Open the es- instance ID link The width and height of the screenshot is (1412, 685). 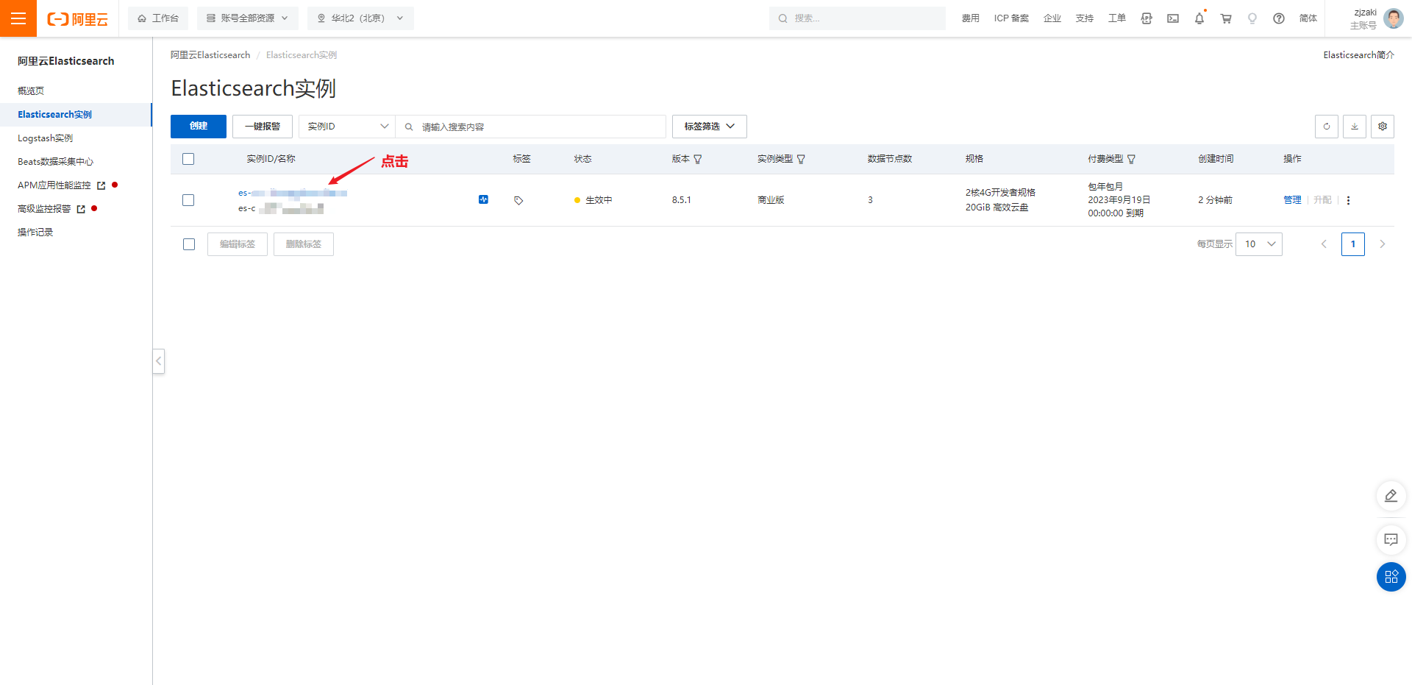coord(293,193)
